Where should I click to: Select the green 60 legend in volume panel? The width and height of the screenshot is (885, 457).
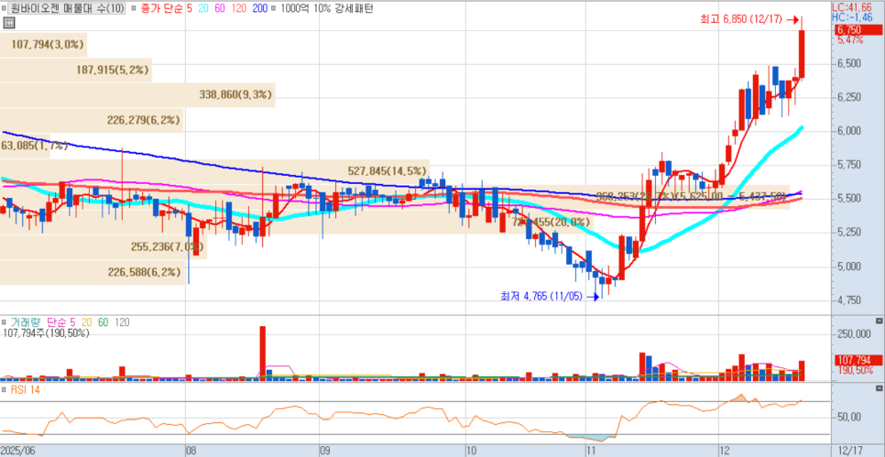(103, 322)
